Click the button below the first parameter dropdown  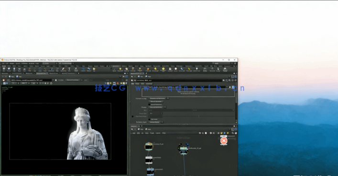pyautogui.click(x=156, y=101)
